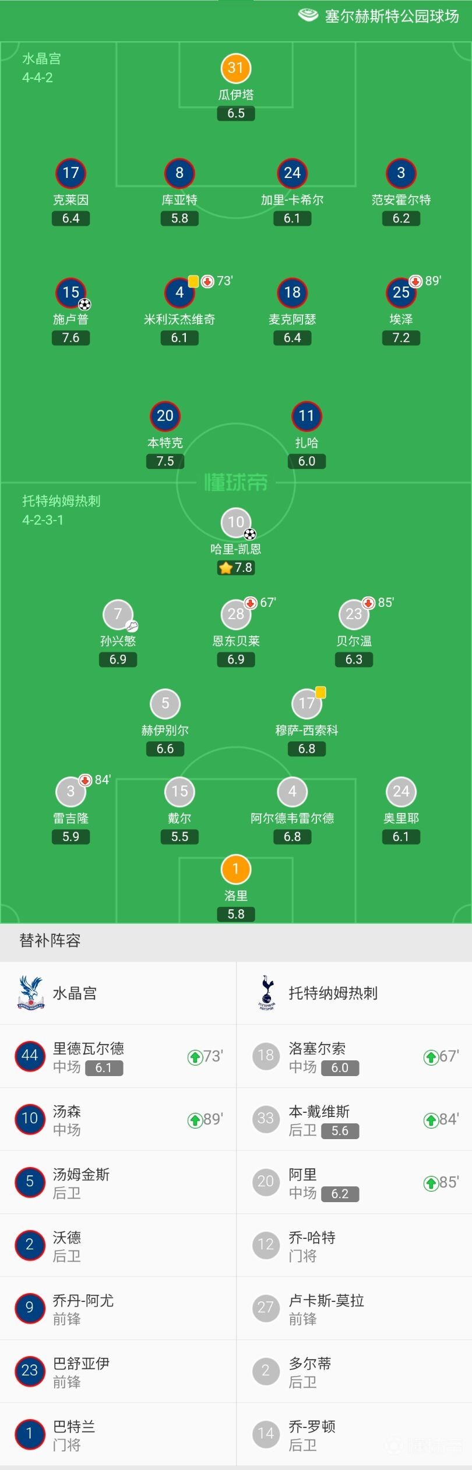Click the yellow card on 穆萨-西索科
The image size is (472, 1470).
(320, 693)
